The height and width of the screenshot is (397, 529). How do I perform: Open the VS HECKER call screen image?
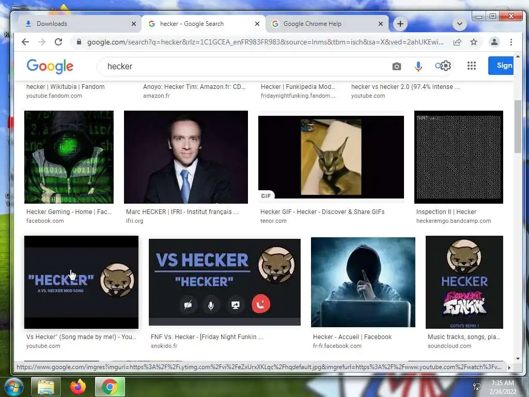(x=225, y=282)
